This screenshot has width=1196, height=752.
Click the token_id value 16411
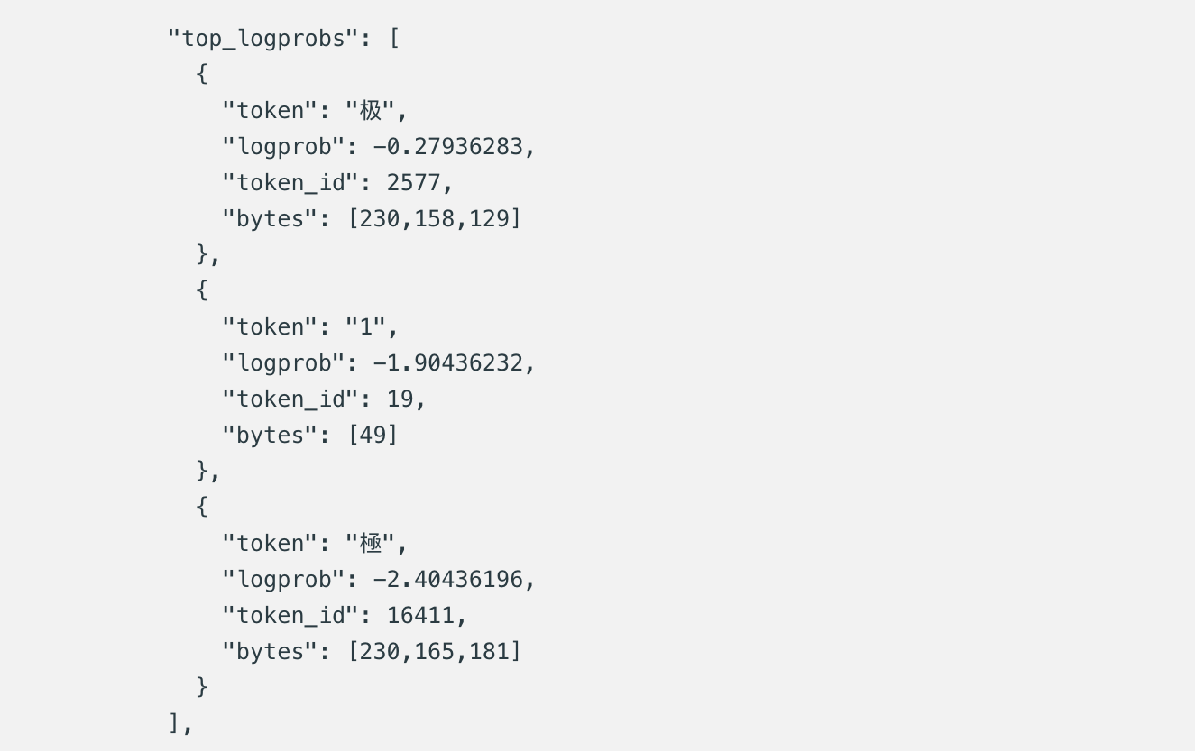[x=421, y=615]
